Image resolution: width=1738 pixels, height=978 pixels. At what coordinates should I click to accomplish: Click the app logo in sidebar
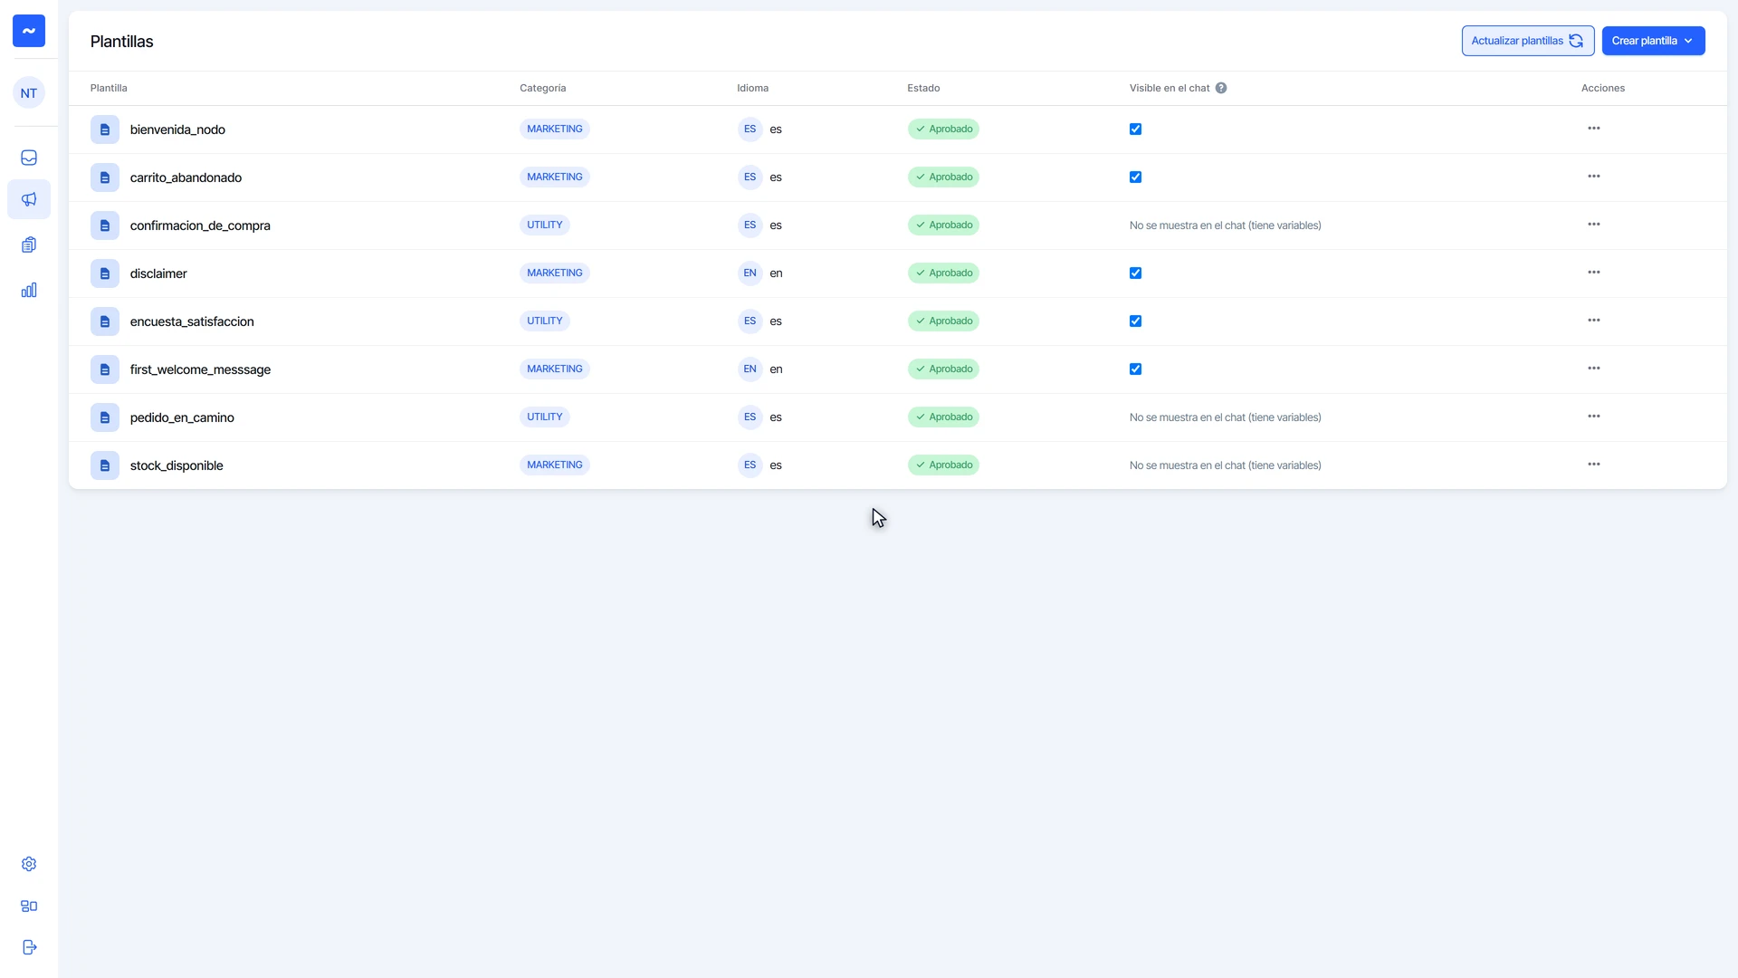click(x=29, y=31)
